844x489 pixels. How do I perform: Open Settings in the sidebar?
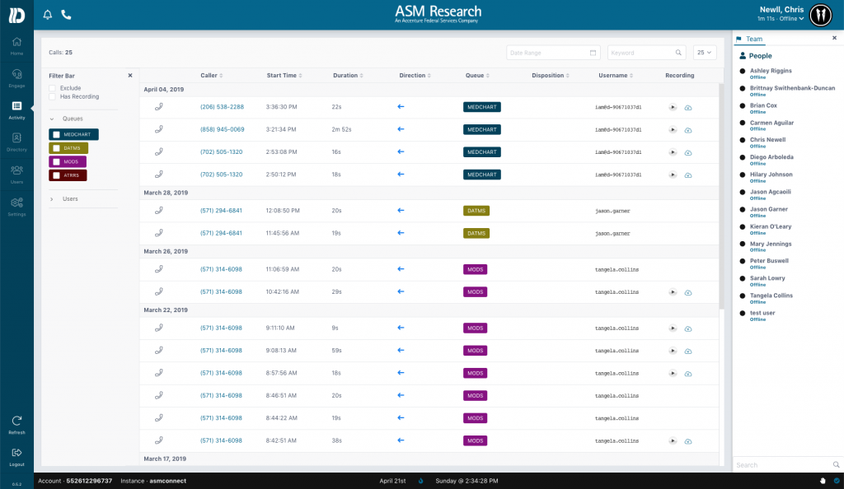pyautogui.click(x=16, y=207)
